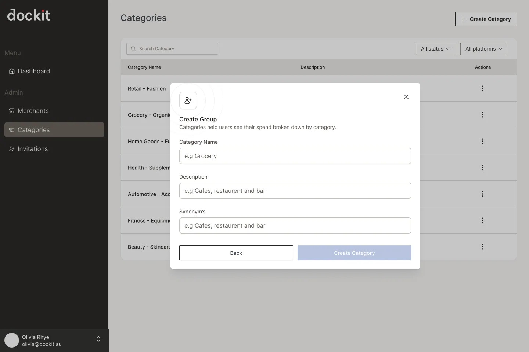This screenshot has height=352, width=529.
Task: Click the search magnifier icon
Action: (x=133, y=49)
